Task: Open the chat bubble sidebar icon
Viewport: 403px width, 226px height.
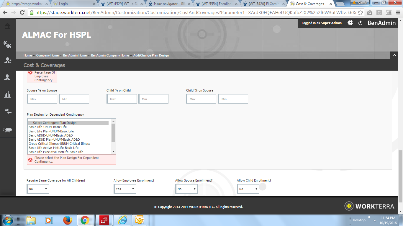Action: [x=8, y=130]
